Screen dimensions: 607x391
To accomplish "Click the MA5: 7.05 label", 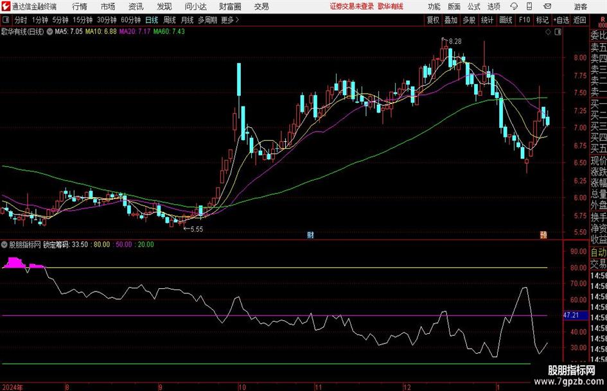I will click(x=69, y=31).
